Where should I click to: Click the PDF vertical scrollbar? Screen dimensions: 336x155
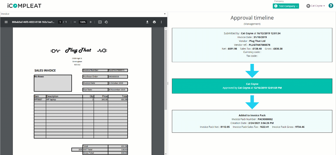click(166, 69)
